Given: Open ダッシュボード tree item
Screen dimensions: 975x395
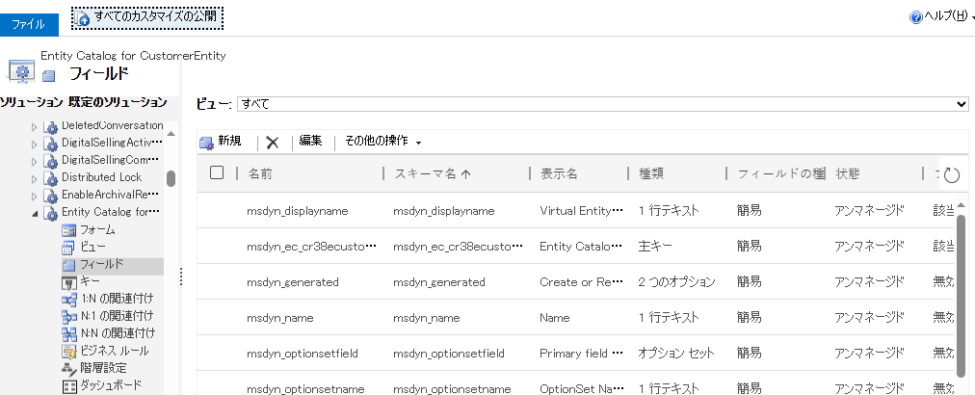Looking at the screenshot, I should tap(111, 385).
